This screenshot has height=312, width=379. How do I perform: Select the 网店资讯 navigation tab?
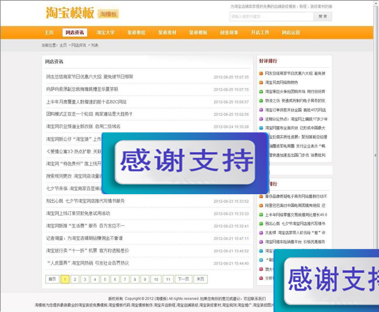click(75, 33)
